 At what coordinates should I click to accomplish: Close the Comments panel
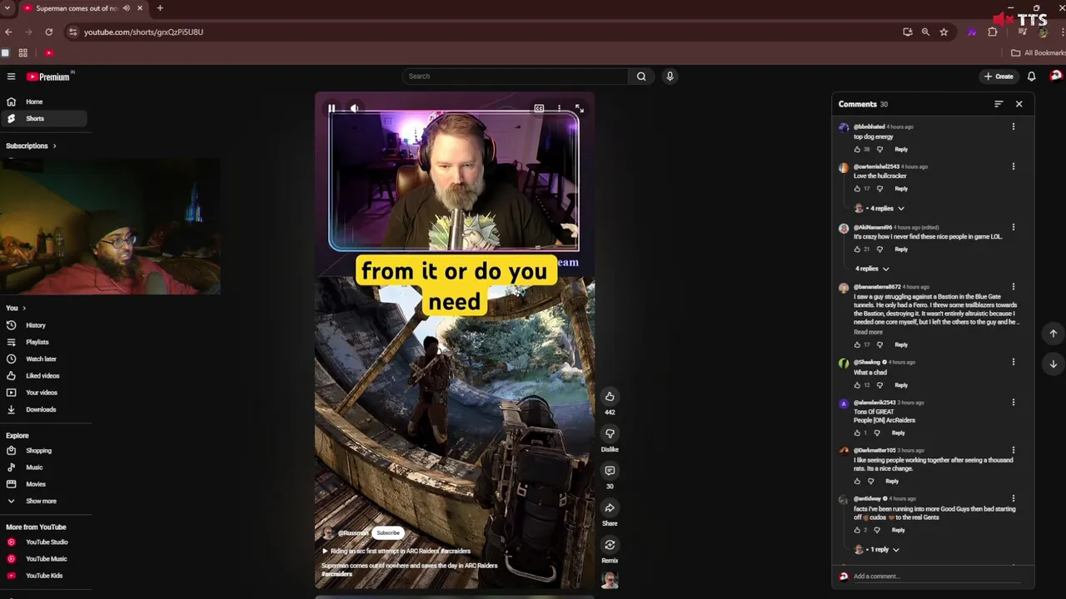tap(1019, 104)
